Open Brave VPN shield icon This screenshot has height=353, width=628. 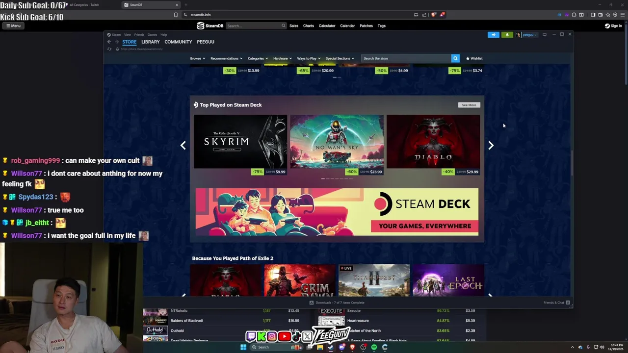click(615, 15)
